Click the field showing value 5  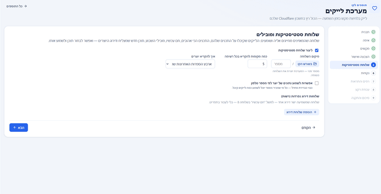pos(257,64)
